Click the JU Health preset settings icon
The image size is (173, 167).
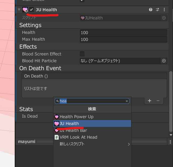(157, 10)
